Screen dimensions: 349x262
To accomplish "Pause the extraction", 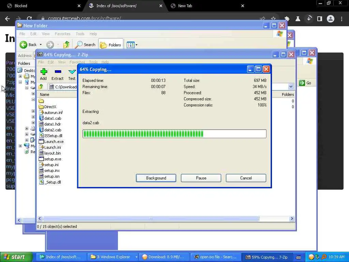I will point(201,178).
